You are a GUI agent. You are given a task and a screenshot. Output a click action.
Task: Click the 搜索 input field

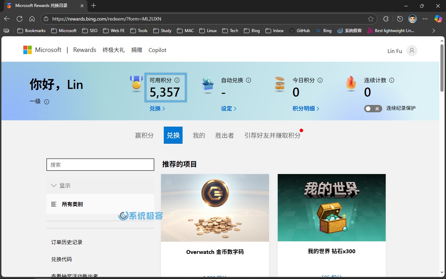coord(100,165)
